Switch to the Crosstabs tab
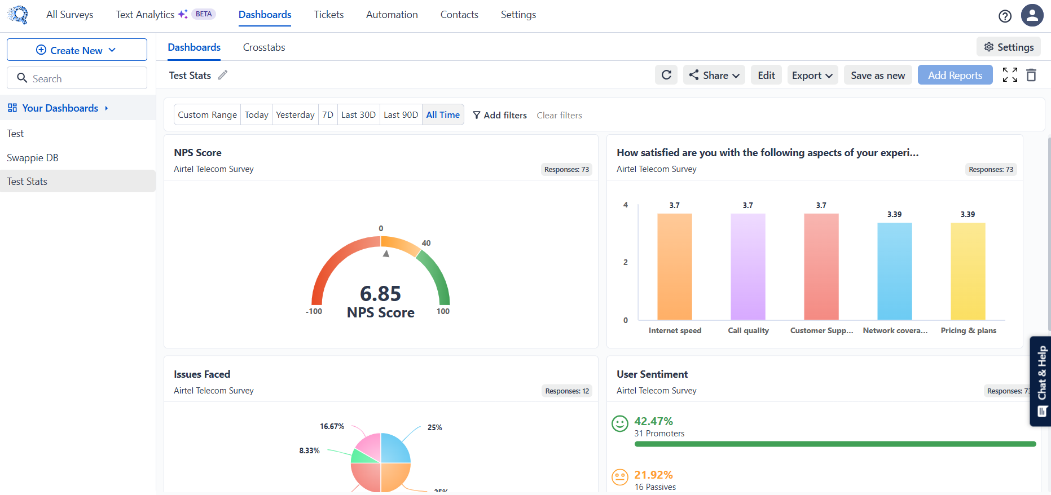 264,47
